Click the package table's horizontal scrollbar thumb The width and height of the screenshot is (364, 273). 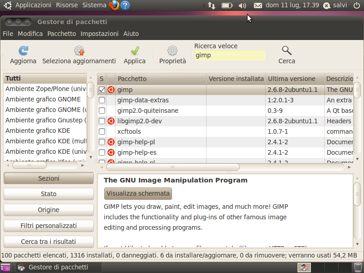[173, 167]
